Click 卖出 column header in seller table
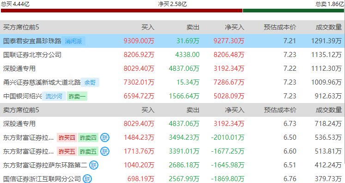The width and height of the screenshot is (345, 183). [193, 110]
